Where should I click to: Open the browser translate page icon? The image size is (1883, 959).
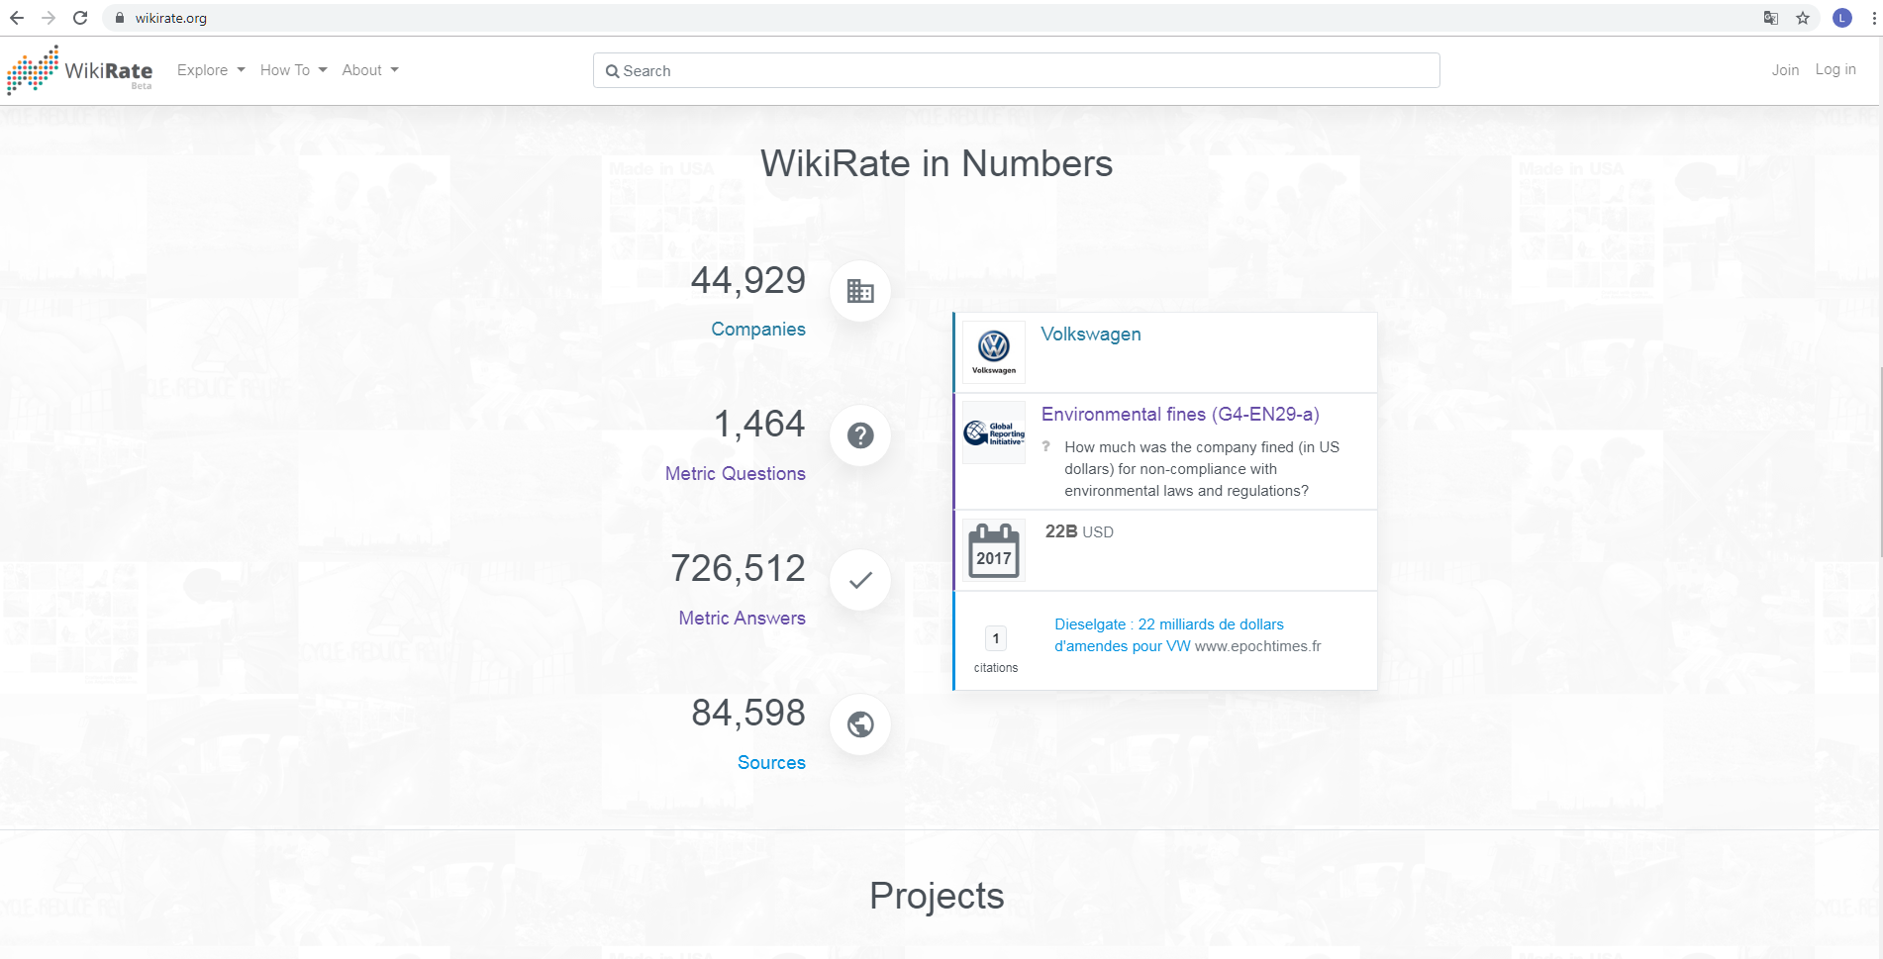[1771, 18]
